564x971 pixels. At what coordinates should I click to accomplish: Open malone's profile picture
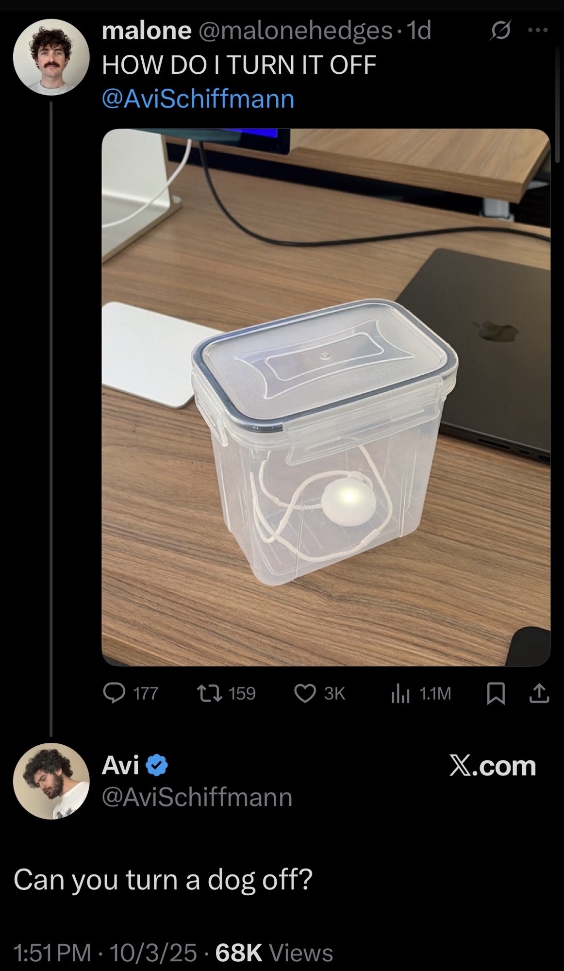click(51, 57)
